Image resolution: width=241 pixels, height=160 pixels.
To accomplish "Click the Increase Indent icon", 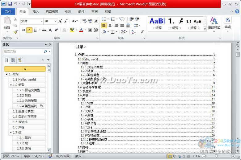I will click(137, 19).
